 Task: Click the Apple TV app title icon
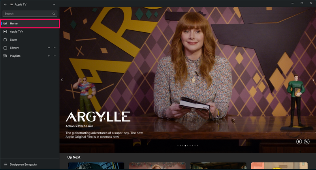pyautogui.click(x=12, y=4)
